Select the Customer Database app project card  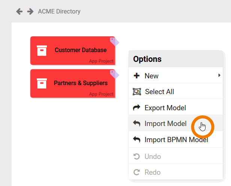tap(81, 50)
